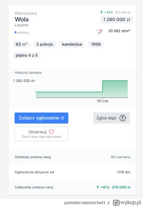Click the Historia cenowa heading
Viewport: 143px width, 206px height.
(28, 72)
